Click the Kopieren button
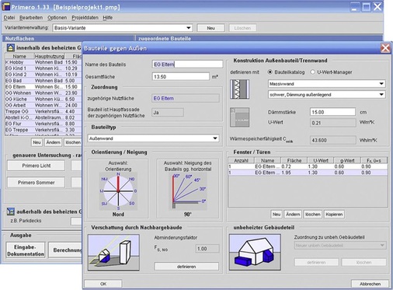 [x=334, y=215]
